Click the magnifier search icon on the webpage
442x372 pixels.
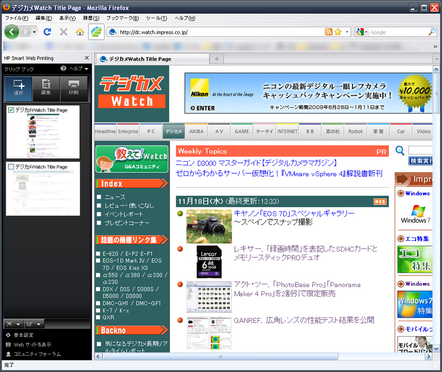(x=399, y=151)
